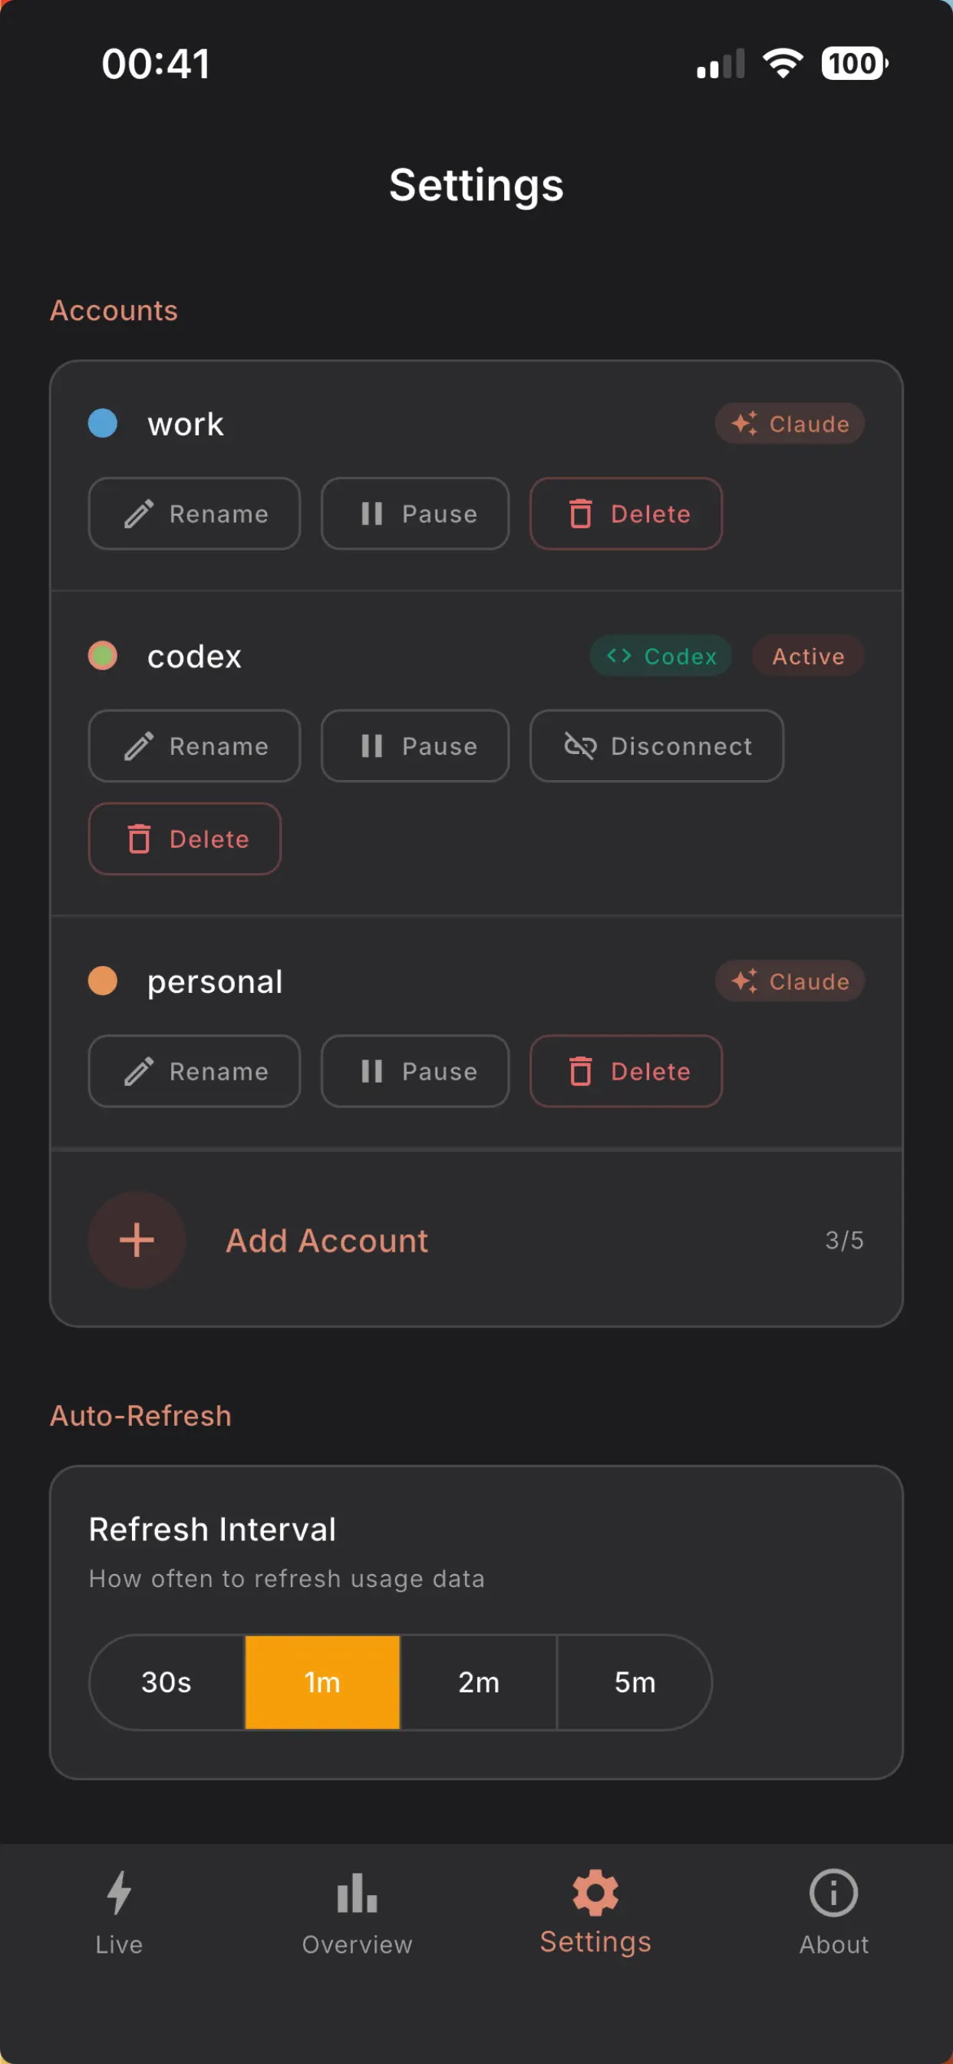Click the pause icon on the work account
The image size is (953, 2064).
tap(372, 514)
